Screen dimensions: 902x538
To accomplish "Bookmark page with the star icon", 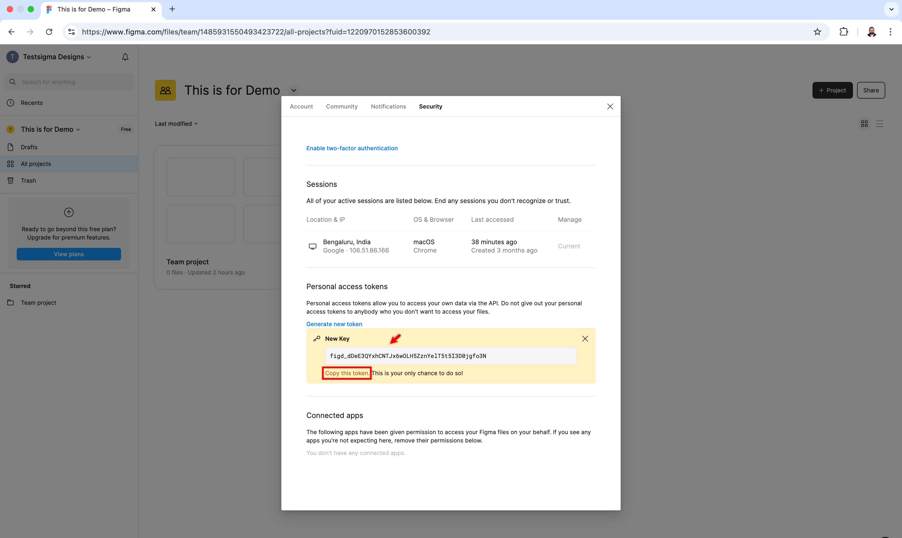I will (x=817, y=32).
